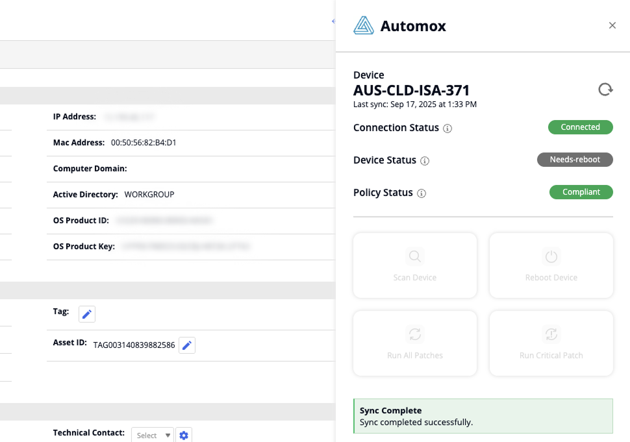
Task: Click the blue back arrow icon
Action: pyautogui.click(x=333, y=21)
